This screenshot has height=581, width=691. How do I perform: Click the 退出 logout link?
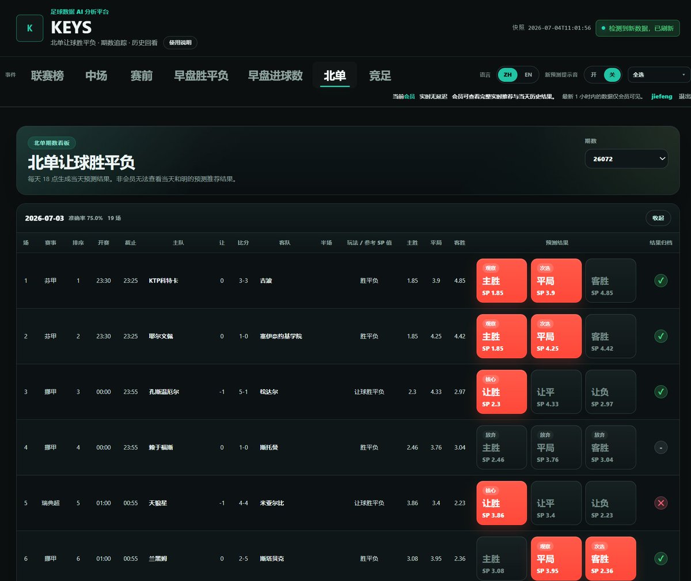[684, 97]
